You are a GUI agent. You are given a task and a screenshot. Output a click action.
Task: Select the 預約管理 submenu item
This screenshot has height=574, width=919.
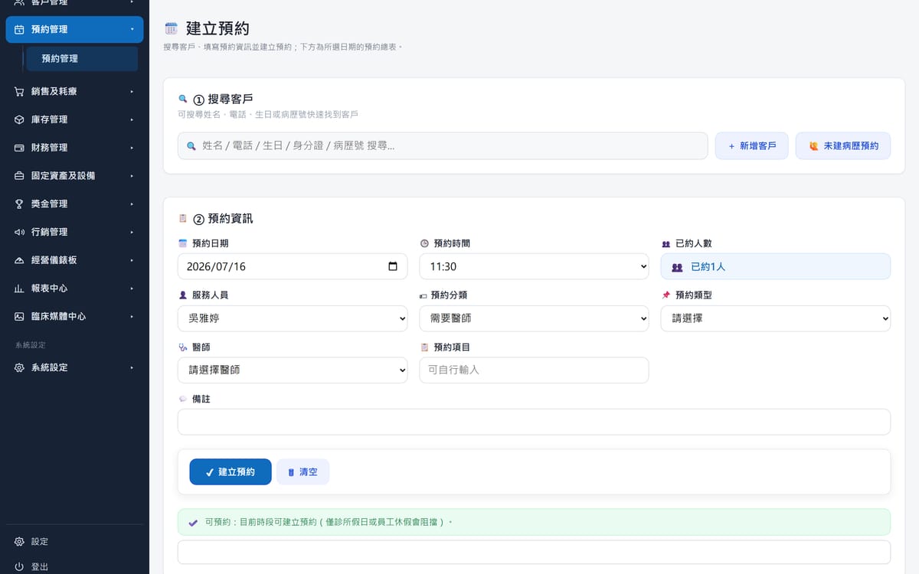click(x=82, y=59)
